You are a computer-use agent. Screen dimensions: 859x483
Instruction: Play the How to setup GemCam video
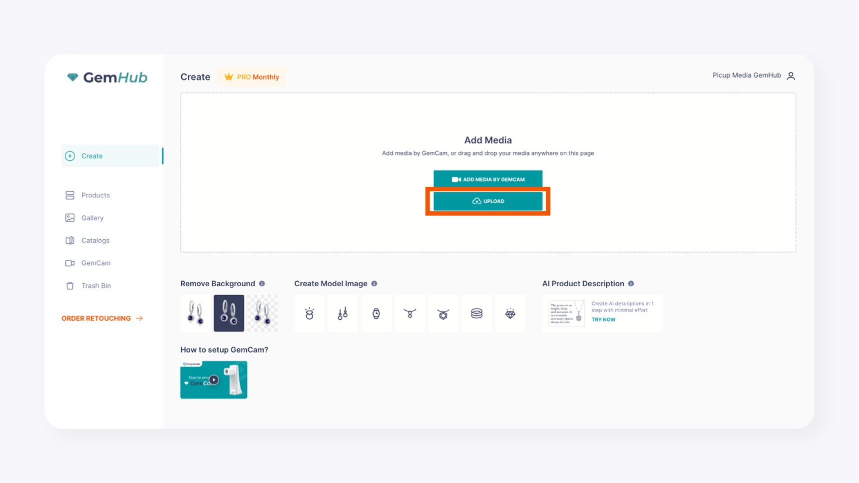[214, 380]
